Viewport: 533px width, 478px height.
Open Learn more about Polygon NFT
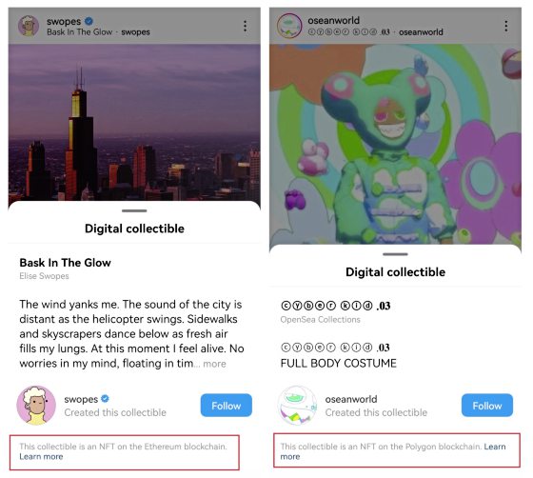393,451
